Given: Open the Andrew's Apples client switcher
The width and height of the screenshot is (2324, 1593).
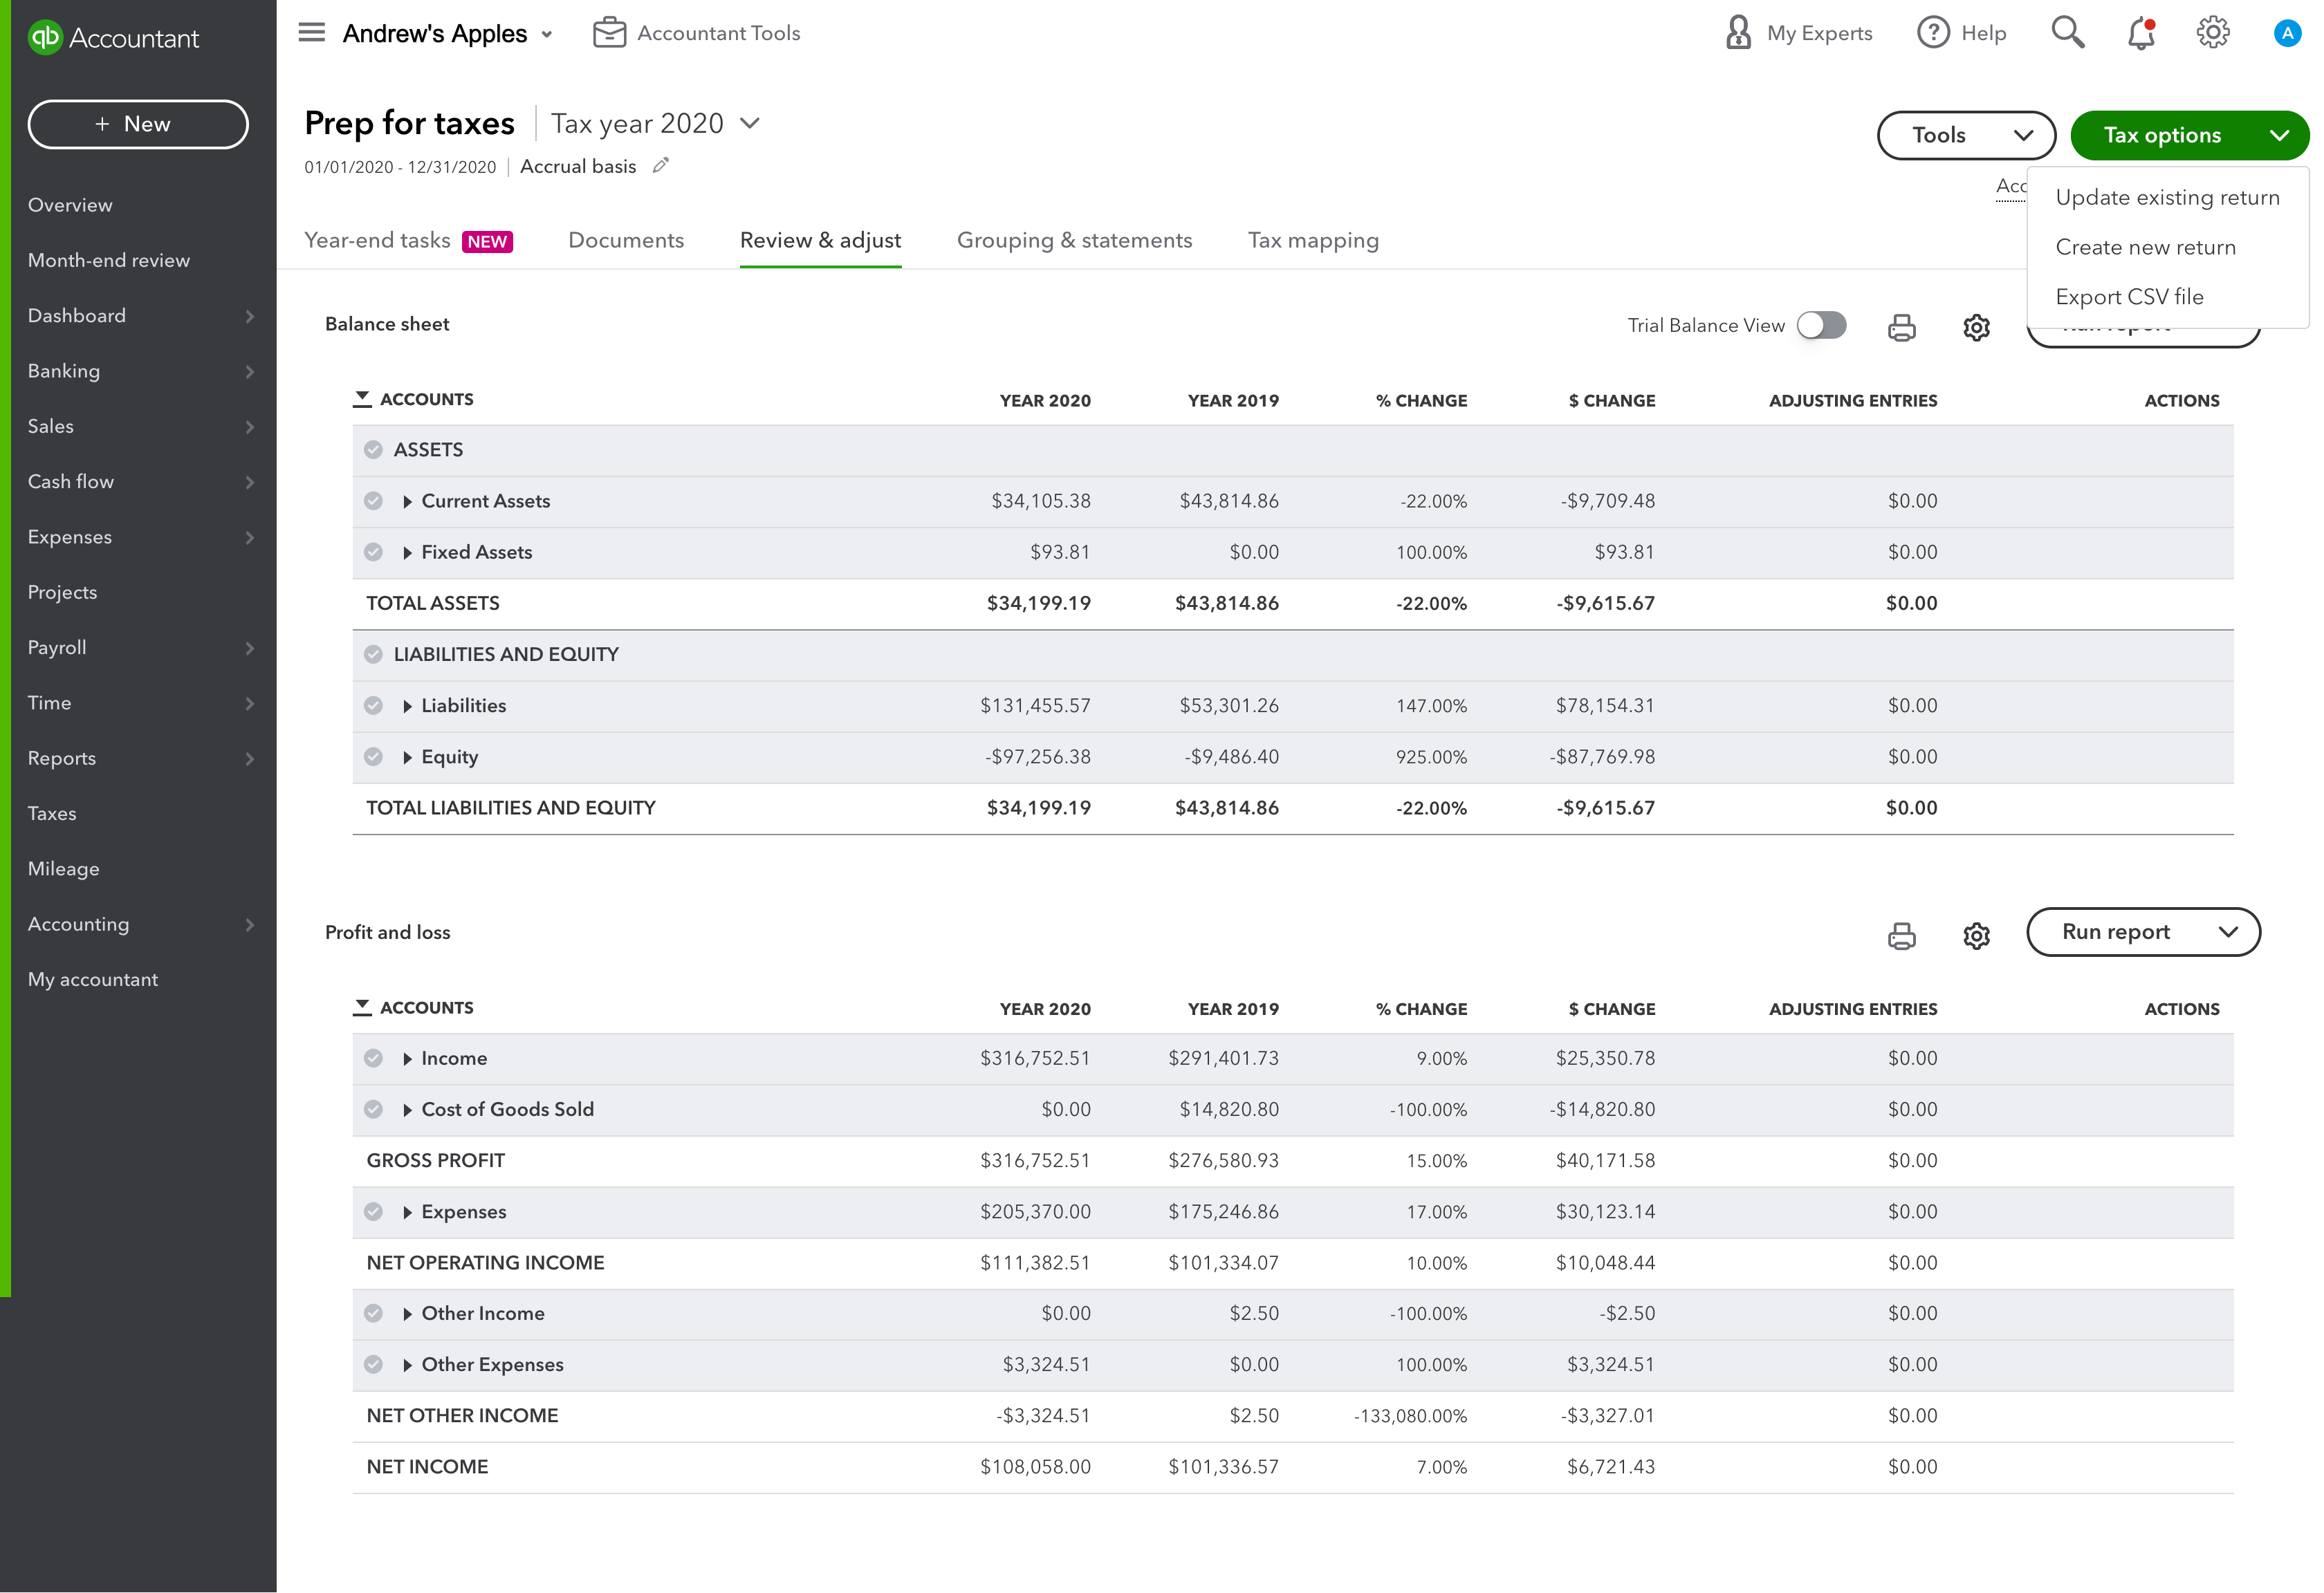Looking at the screenshot, I should (447, 33).
